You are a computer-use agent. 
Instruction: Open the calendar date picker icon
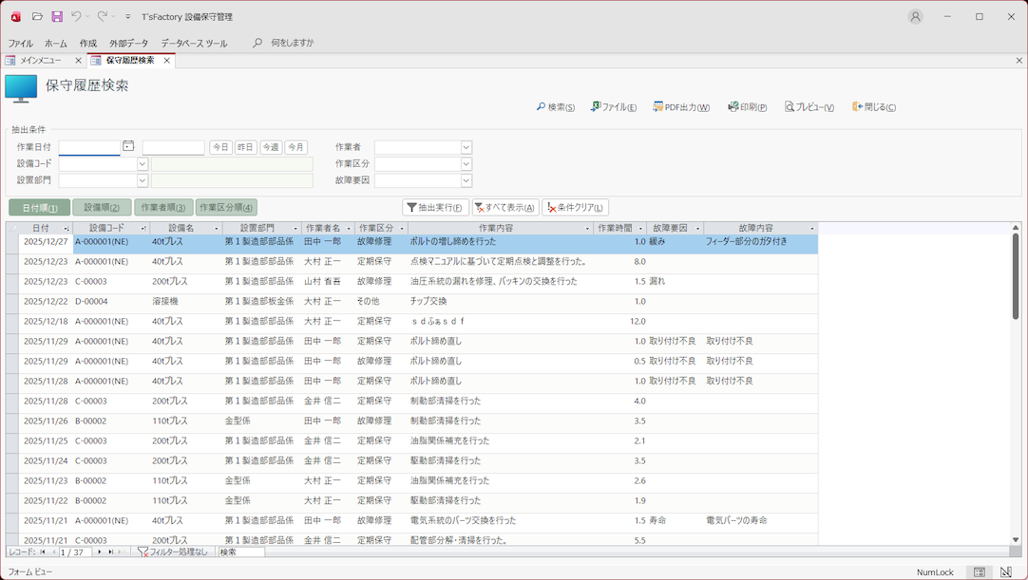point(128,147)
